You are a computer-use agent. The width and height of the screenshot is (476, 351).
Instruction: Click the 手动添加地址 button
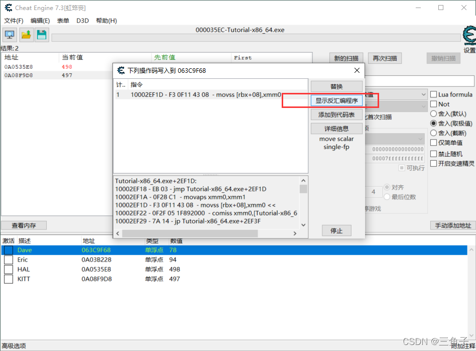click(x=453, y=225)
